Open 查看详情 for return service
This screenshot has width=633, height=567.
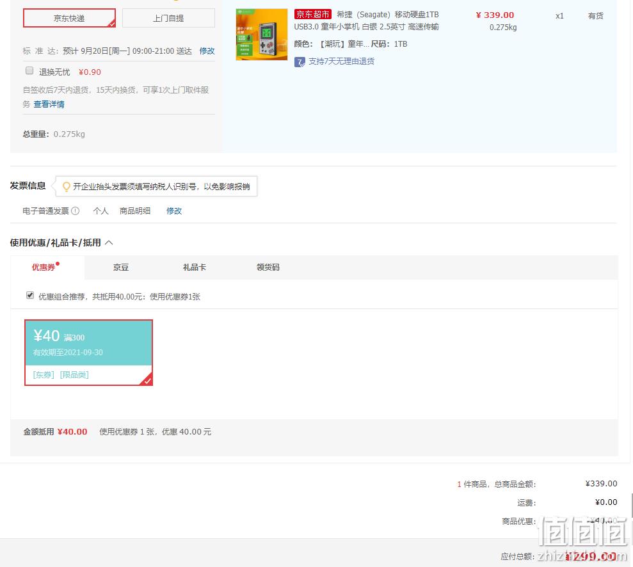(49, 104)
